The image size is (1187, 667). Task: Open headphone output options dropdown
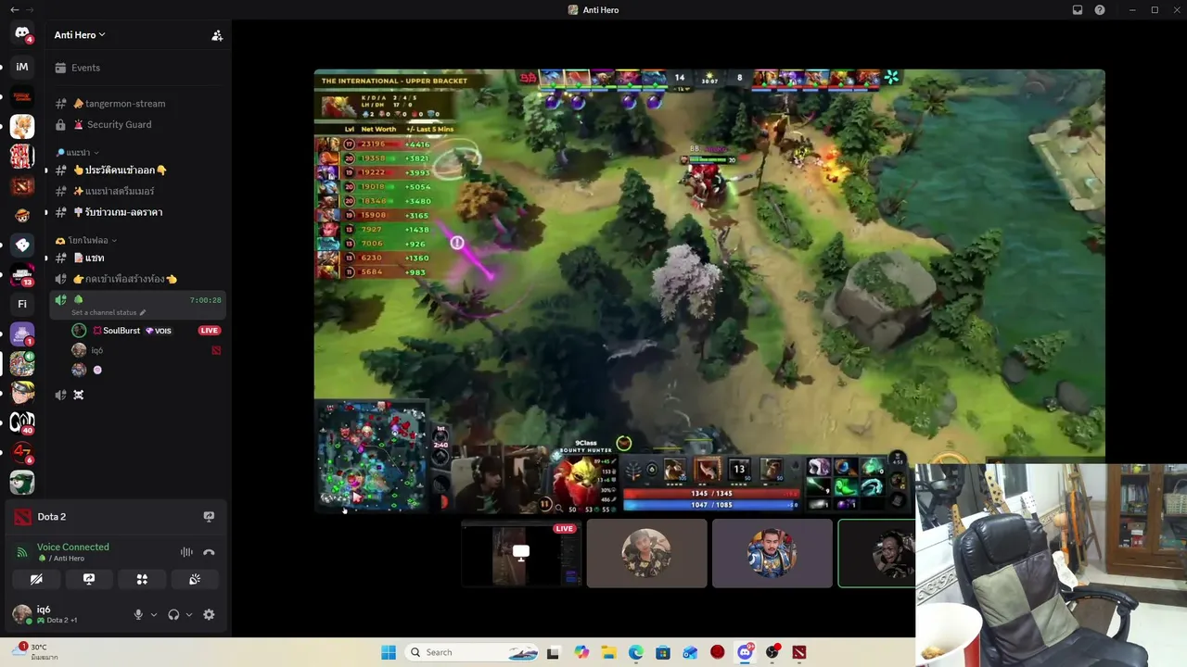click(189, 614)
